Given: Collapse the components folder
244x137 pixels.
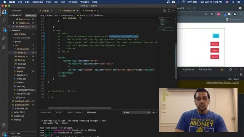Looking at the screenshot, I should 23,49.
